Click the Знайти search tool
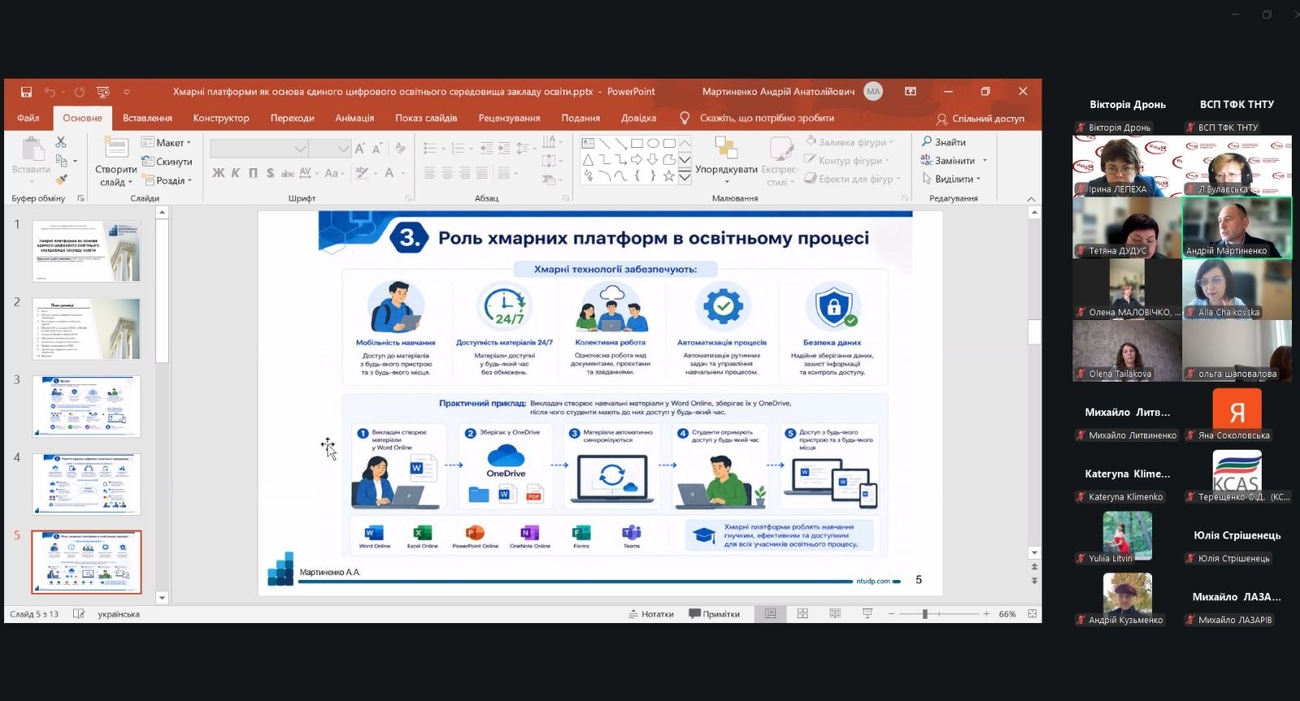The width and height of the screenshot is (1300, 701). coord(944,142)
